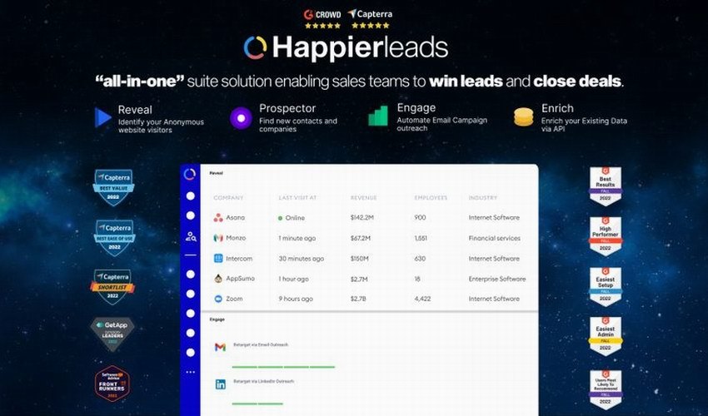Click the Happierleads title text
The width and height of the screenshot is (708, 416).
point(360,47)
